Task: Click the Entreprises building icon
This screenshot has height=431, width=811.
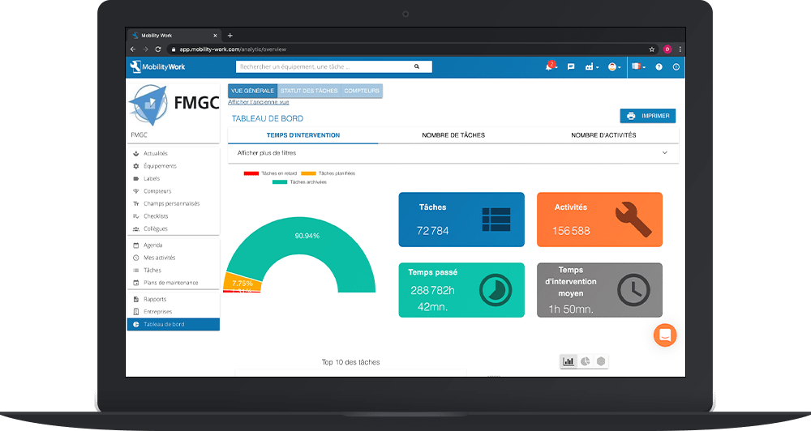Action: click(x=136, y=312)
